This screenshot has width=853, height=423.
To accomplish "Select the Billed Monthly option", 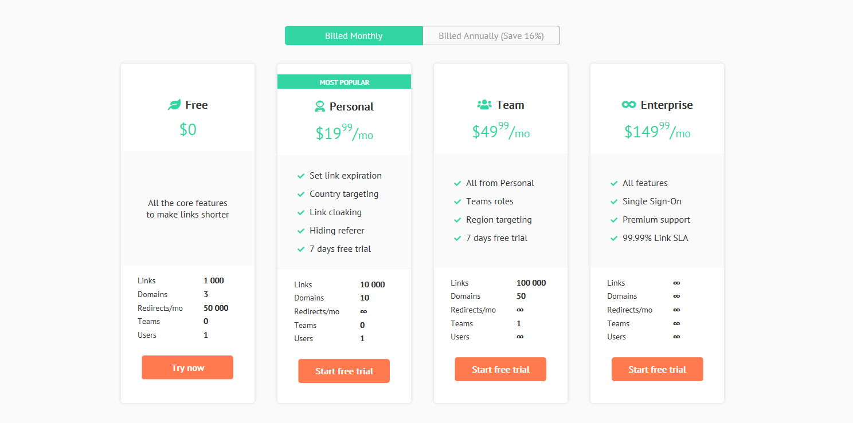I will click(353, 35).
